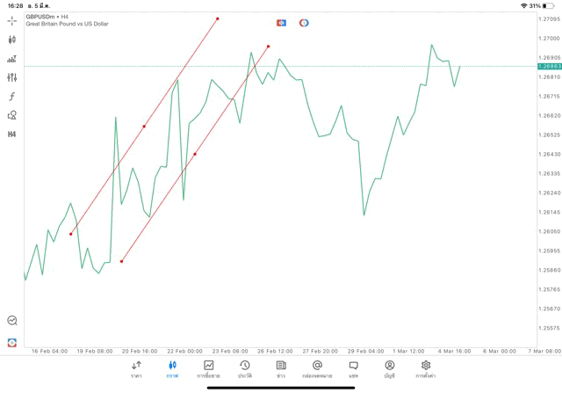Image resolution: width=562 pixels, height=393 pixels.
Task: Switch to the การซื้อขาย (Trade) tab
Action: coord(208,368)
